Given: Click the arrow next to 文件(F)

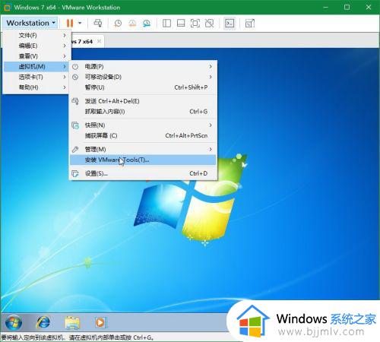Looking at the screenshot, I should (65, 35).
